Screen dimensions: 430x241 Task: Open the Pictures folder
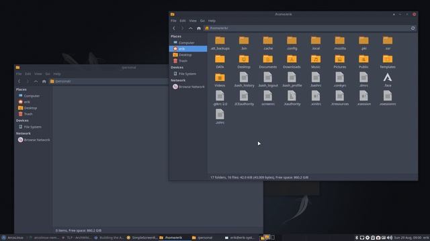pyautogui.click(x=340, y=62)
